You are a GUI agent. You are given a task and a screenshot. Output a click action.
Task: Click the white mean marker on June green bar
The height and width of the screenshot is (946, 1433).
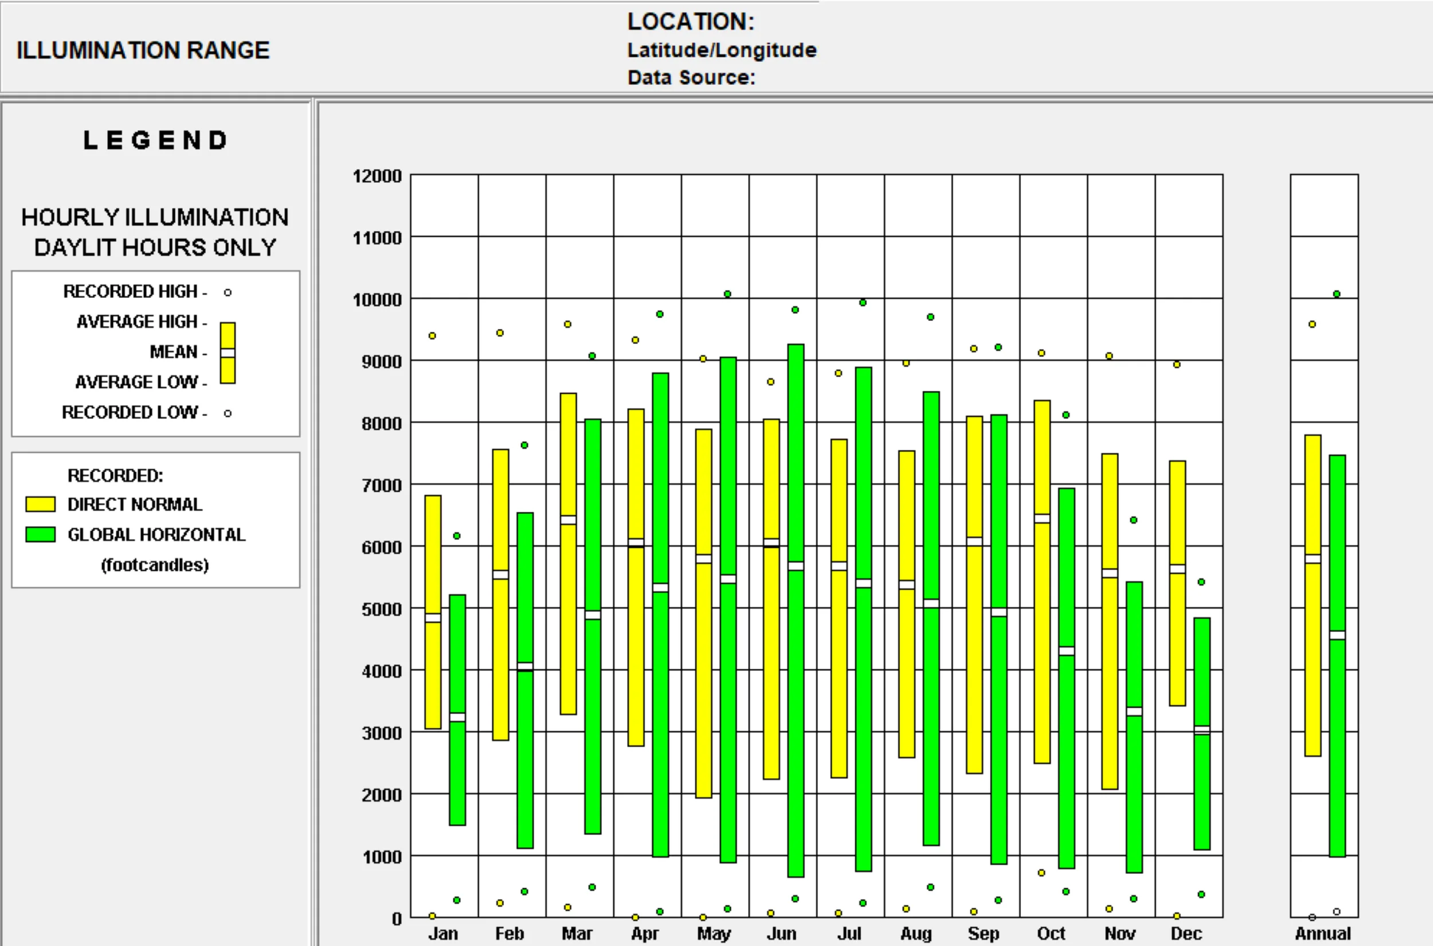pyautogui.click(x=796, y=566)
